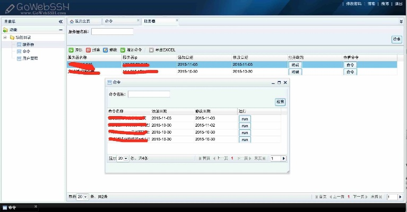Click the 添加 (add) toolbar icon
The width and height of the screenshot is (407, 212).
pyautogui.click(x=71, y=50)
